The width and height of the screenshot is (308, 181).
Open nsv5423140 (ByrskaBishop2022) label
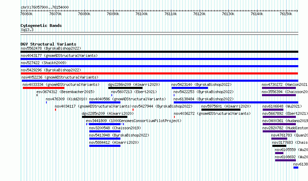tap(201, 84)
